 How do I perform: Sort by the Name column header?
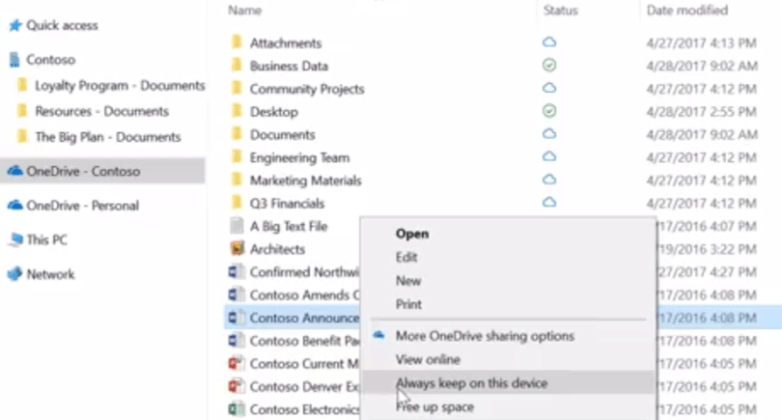245,11
